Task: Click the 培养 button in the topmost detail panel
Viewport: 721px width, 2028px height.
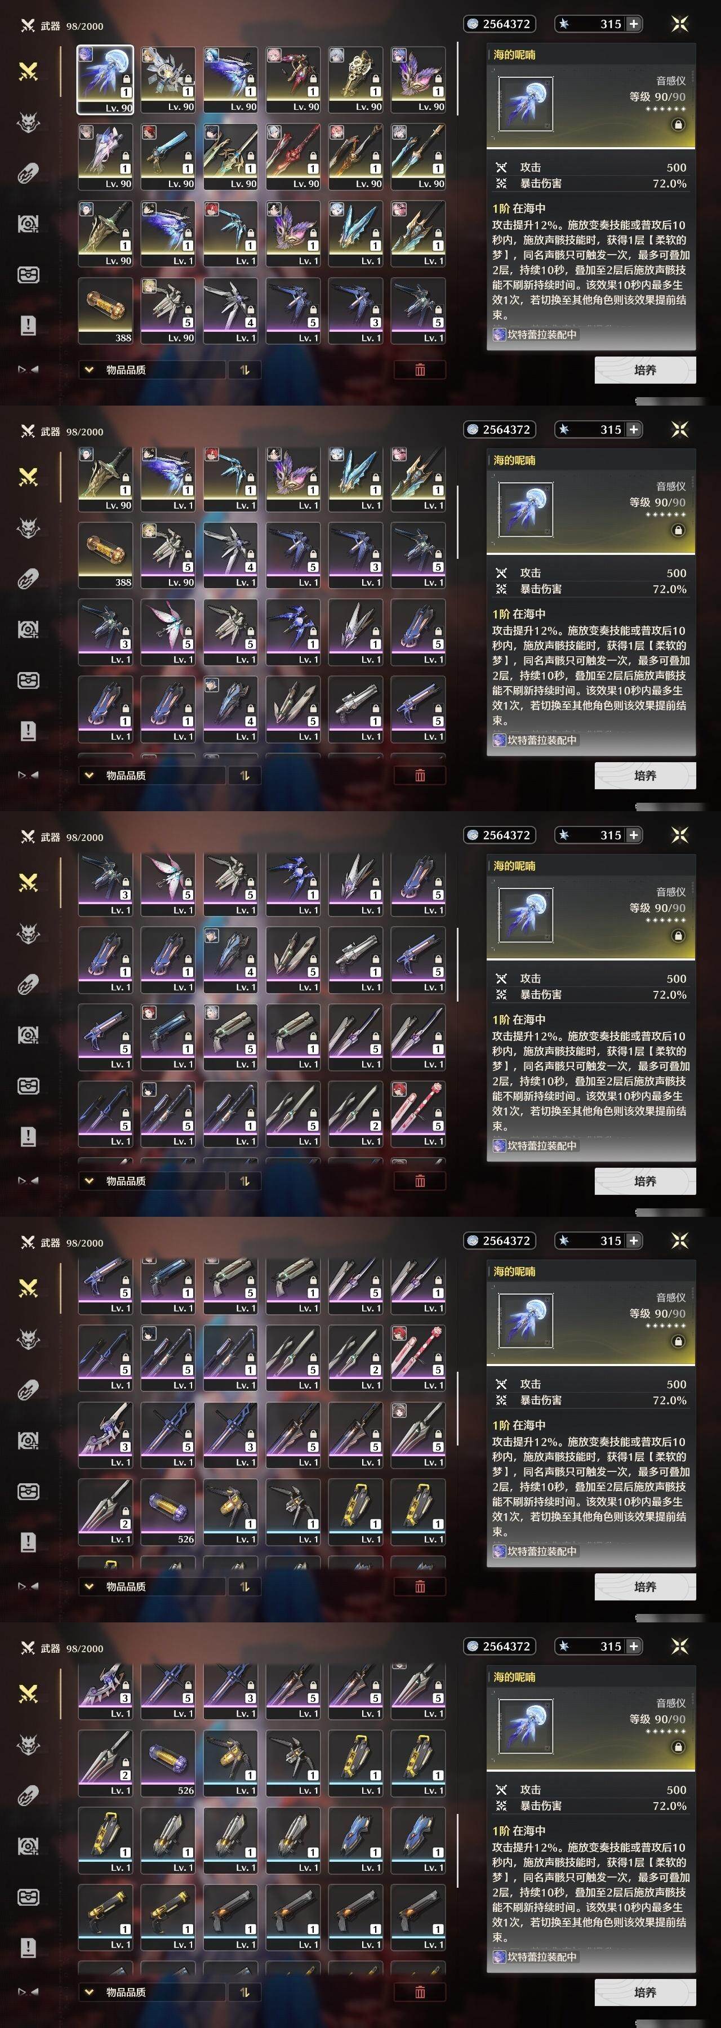Action: coord(644,369)
